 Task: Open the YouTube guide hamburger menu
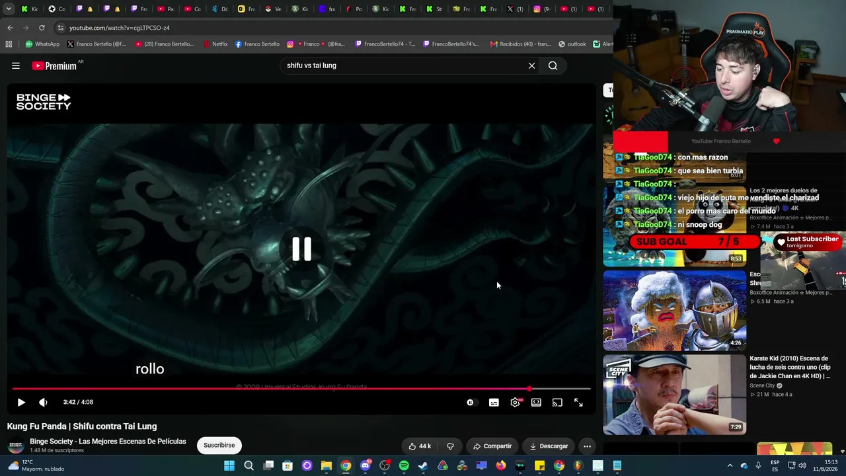[16, 65]
